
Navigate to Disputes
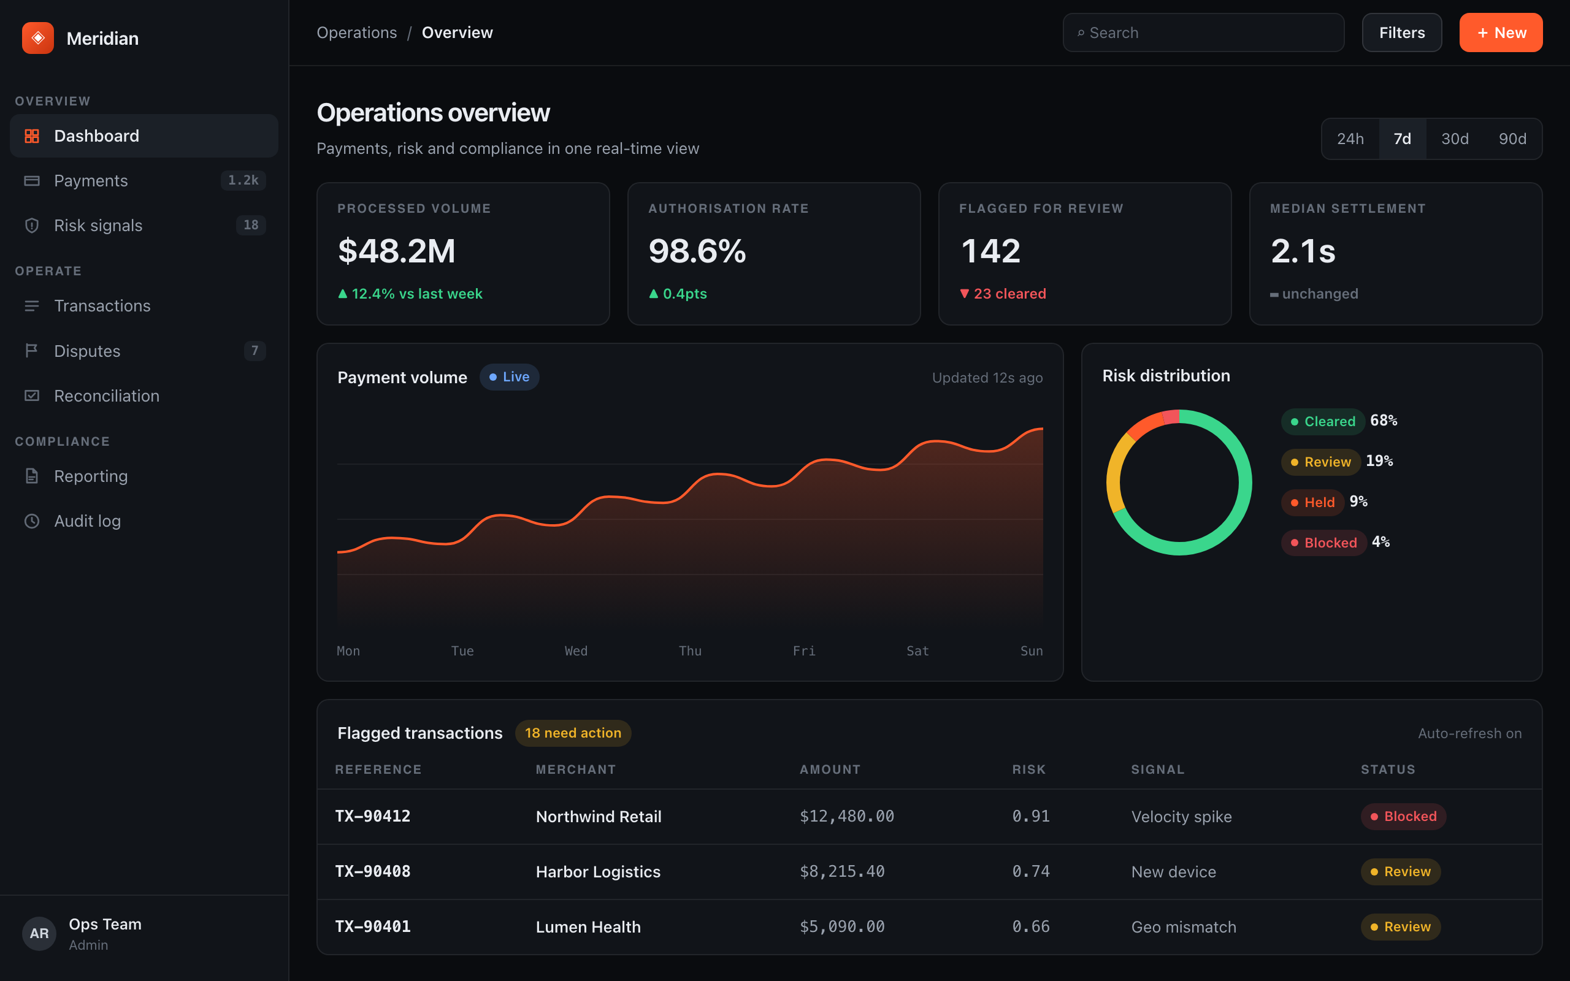click(x=144, y=350)
